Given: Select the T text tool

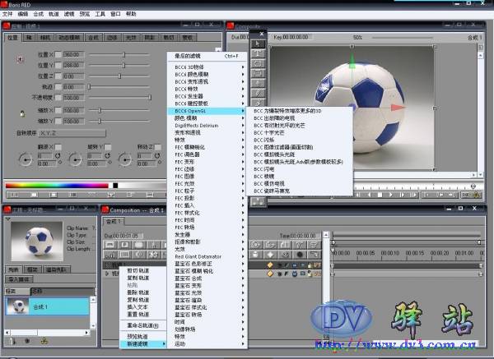Looking at the screenshot, I should tap(258, 53).
